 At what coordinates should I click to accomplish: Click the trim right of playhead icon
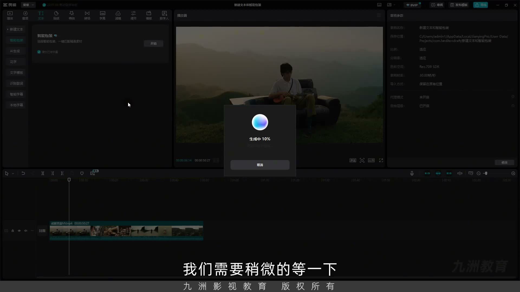62,173
